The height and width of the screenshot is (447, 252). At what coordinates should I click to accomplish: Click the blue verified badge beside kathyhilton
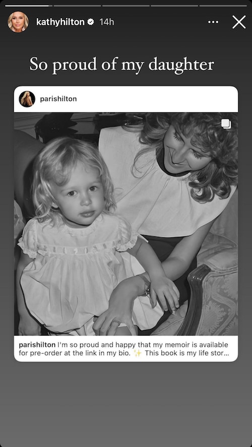point(91,22)
